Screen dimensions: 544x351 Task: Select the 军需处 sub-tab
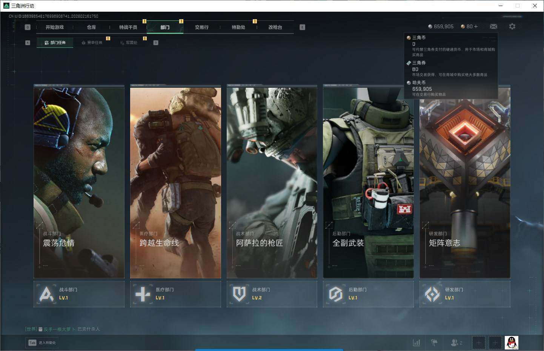click(x=129, y=43)
